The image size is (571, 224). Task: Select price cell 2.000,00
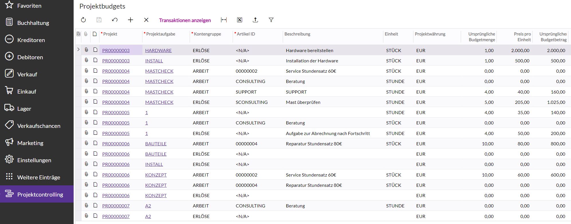pos(520,50)
